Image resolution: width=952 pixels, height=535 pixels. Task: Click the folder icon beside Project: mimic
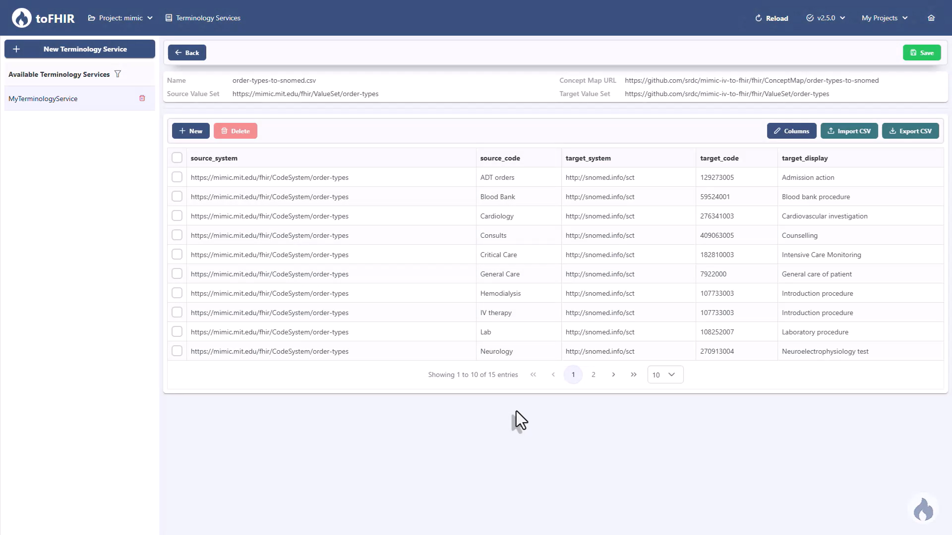[x=92, y=18]
